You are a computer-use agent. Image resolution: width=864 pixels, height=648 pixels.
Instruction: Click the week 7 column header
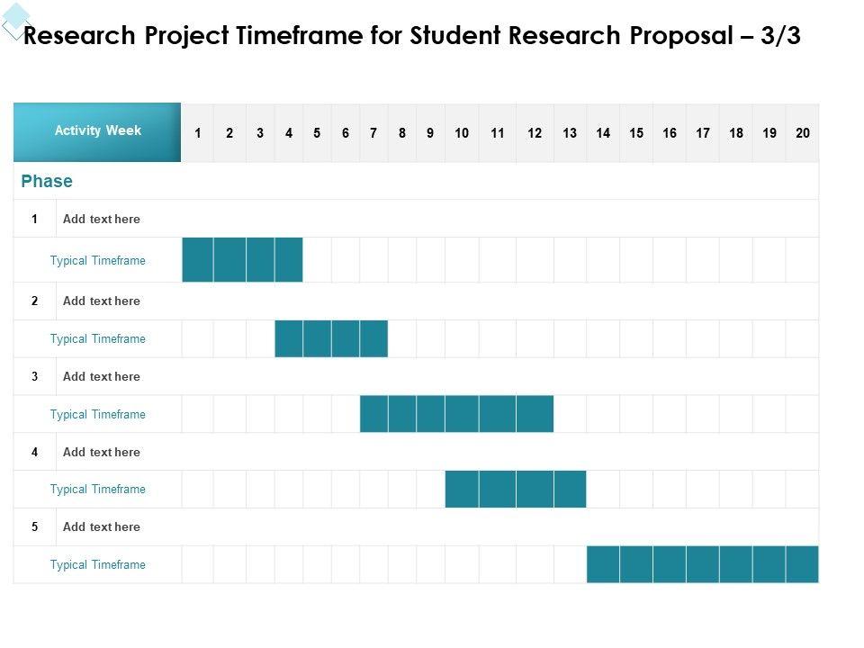tap(373, 133)
